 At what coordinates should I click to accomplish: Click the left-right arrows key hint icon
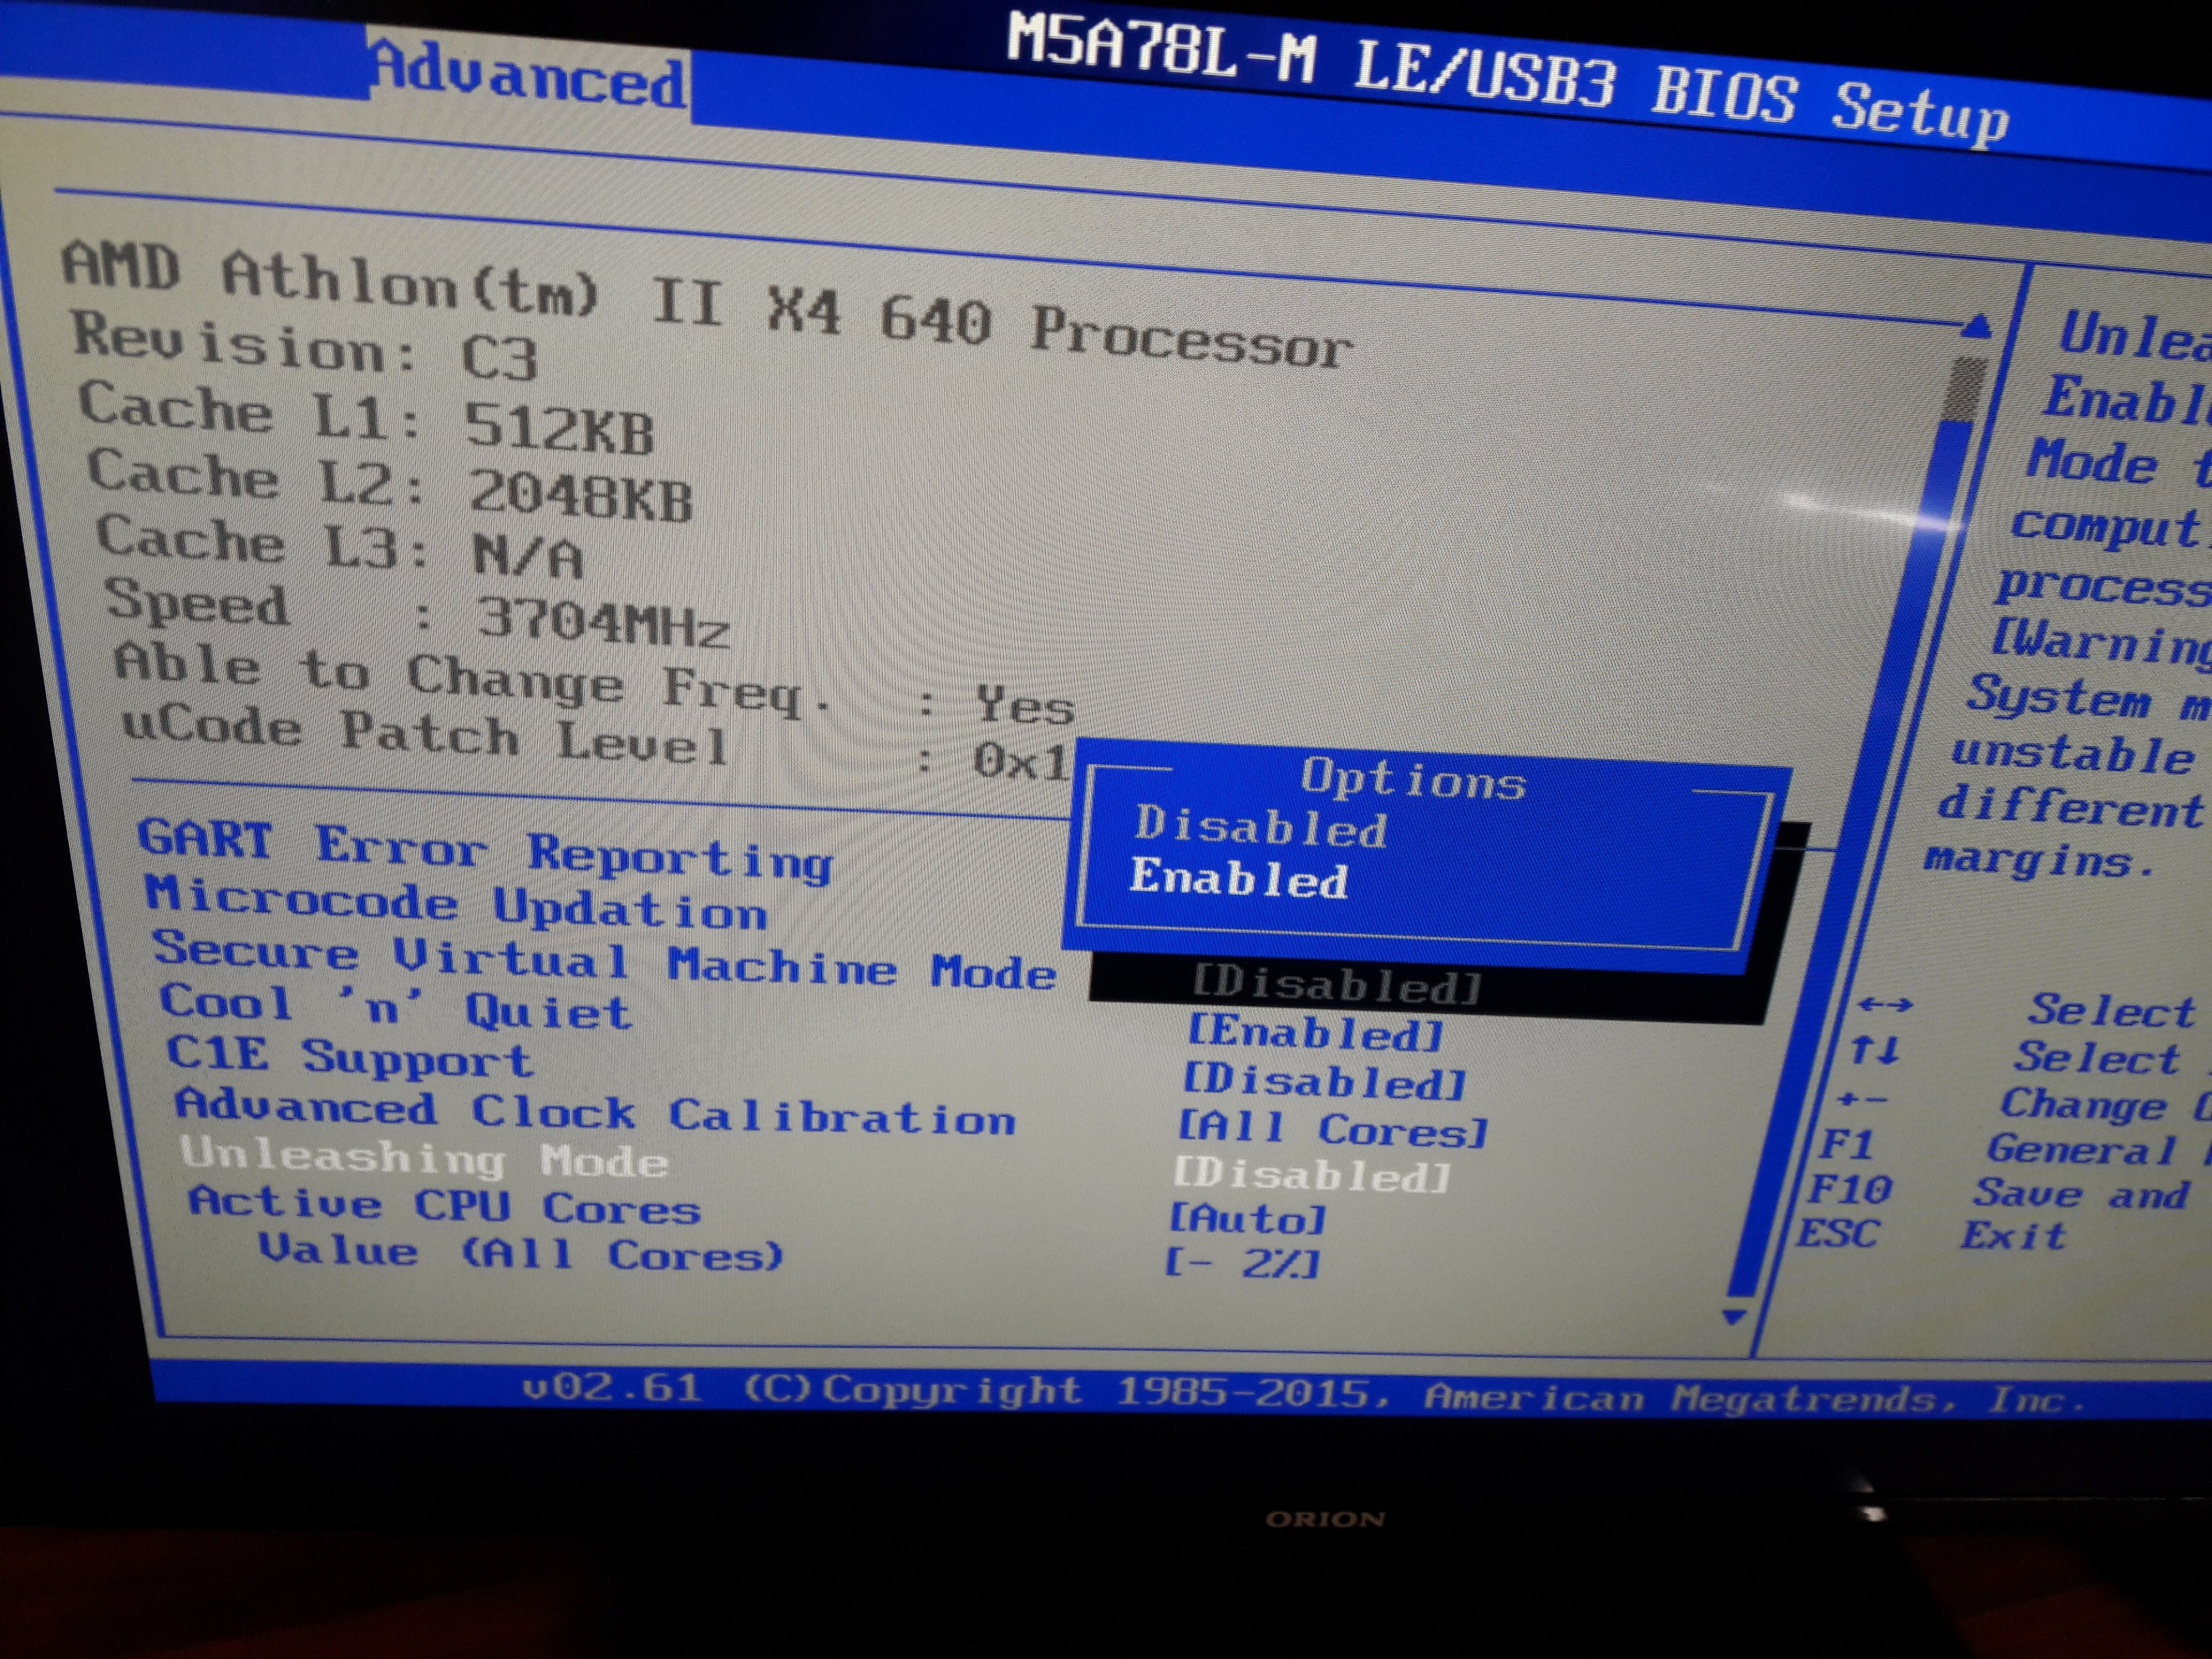1885,1004
